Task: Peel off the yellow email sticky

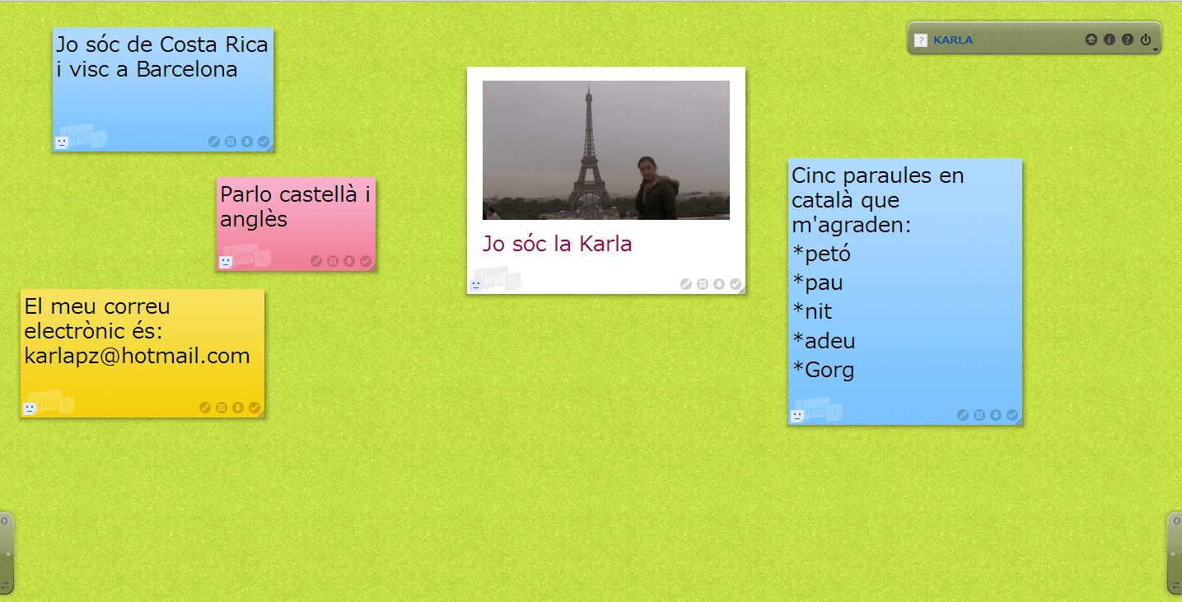Action: [255, 408]
